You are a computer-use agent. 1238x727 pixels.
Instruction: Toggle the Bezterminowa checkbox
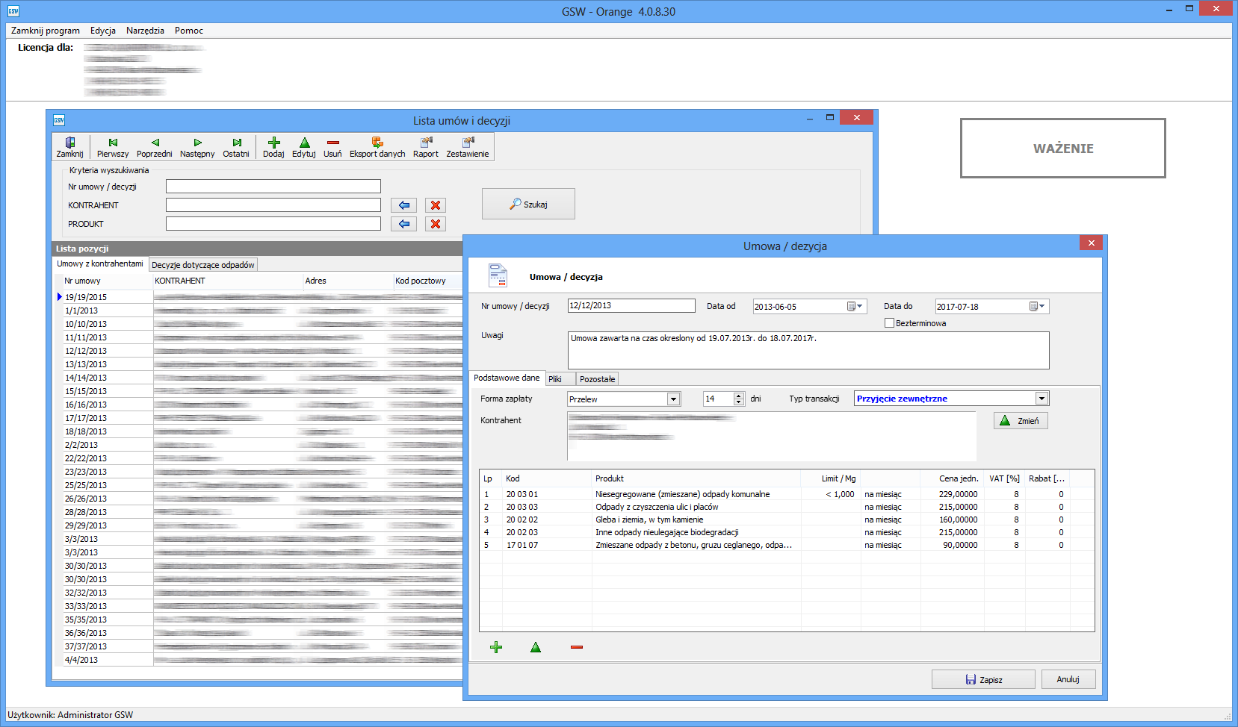(889, 323)
